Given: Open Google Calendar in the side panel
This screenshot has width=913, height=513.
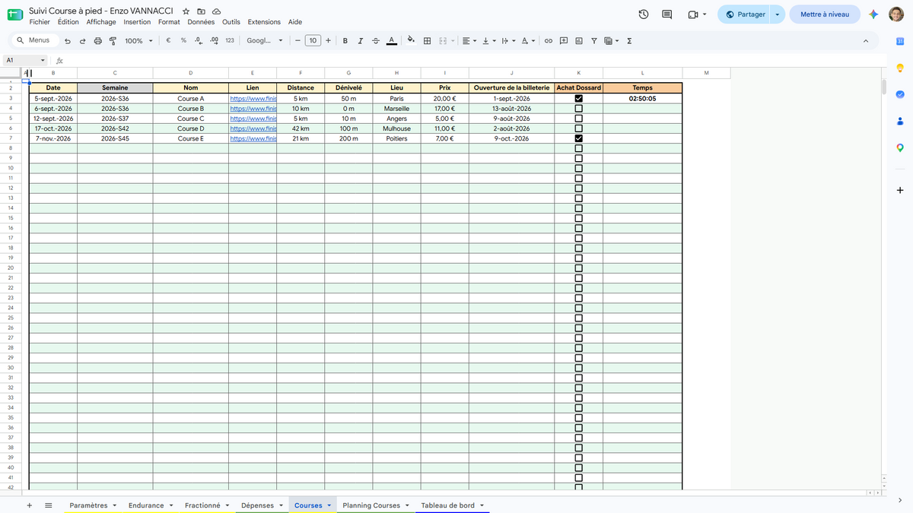Looking at the screenshot, I should pyautogui.click(x=900, y=41).
